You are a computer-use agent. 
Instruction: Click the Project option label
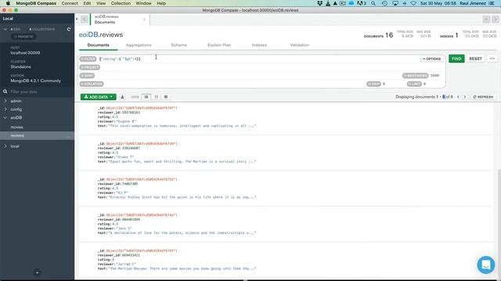click(x=90, y=67)
